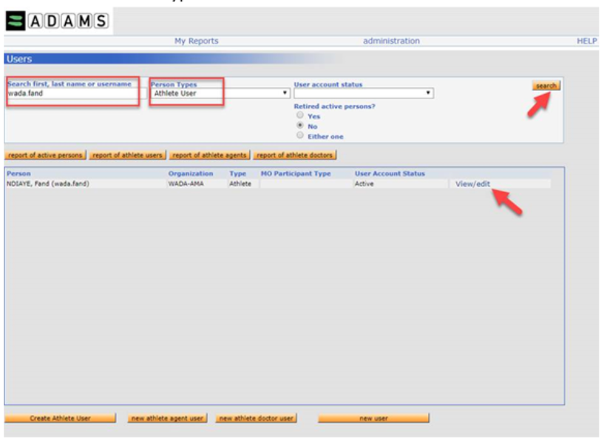This screenshot has width=604, height=439.
Task: Click the User Account Status column header
Action: (x=390, y=174)
